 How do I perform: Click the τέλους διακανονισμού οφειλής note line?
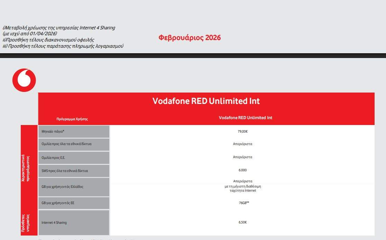[x=48, y=40]
